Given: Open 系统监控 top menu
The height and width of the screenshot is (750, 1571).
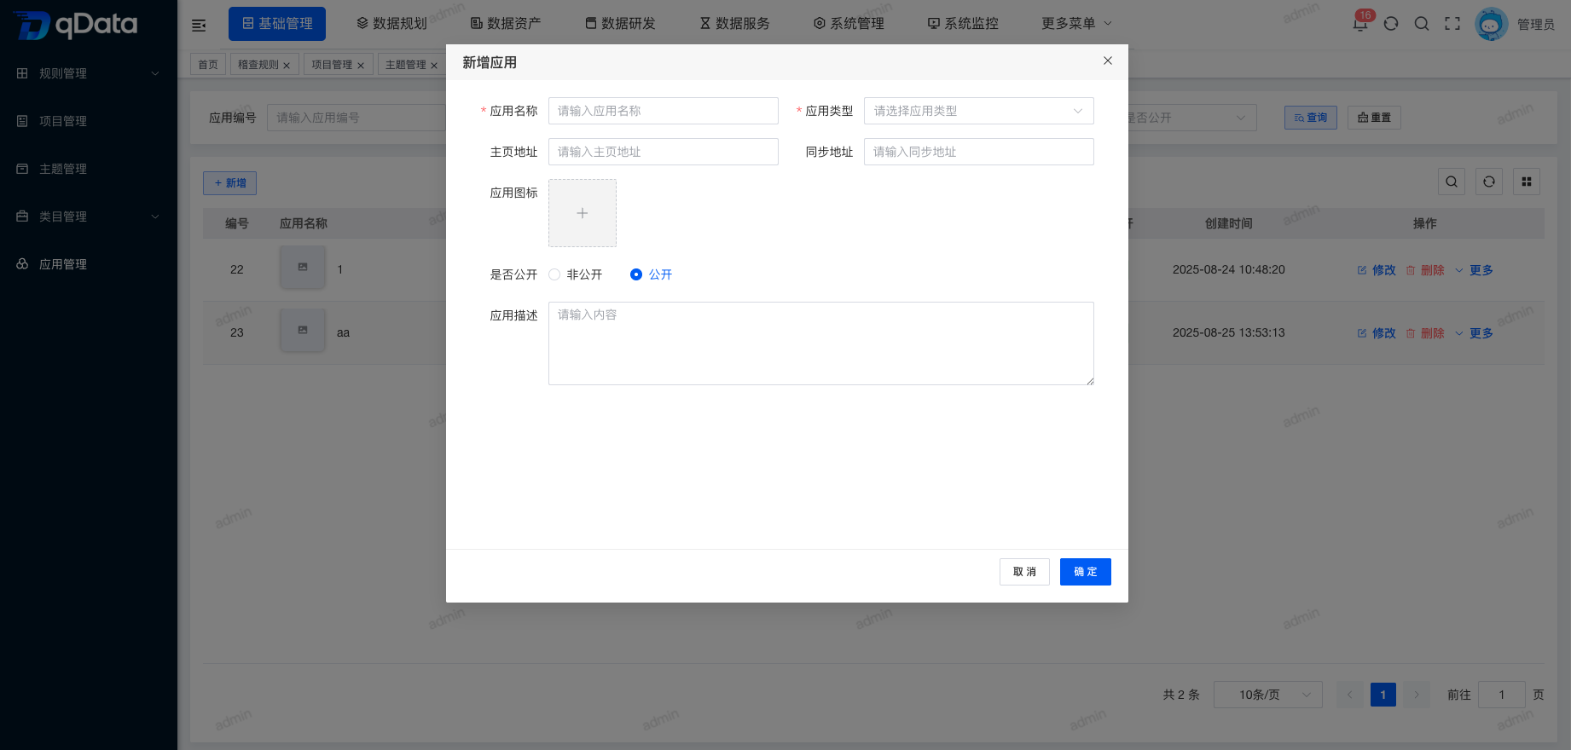Looking at the screenshot, I should click(x=963, y=24).
